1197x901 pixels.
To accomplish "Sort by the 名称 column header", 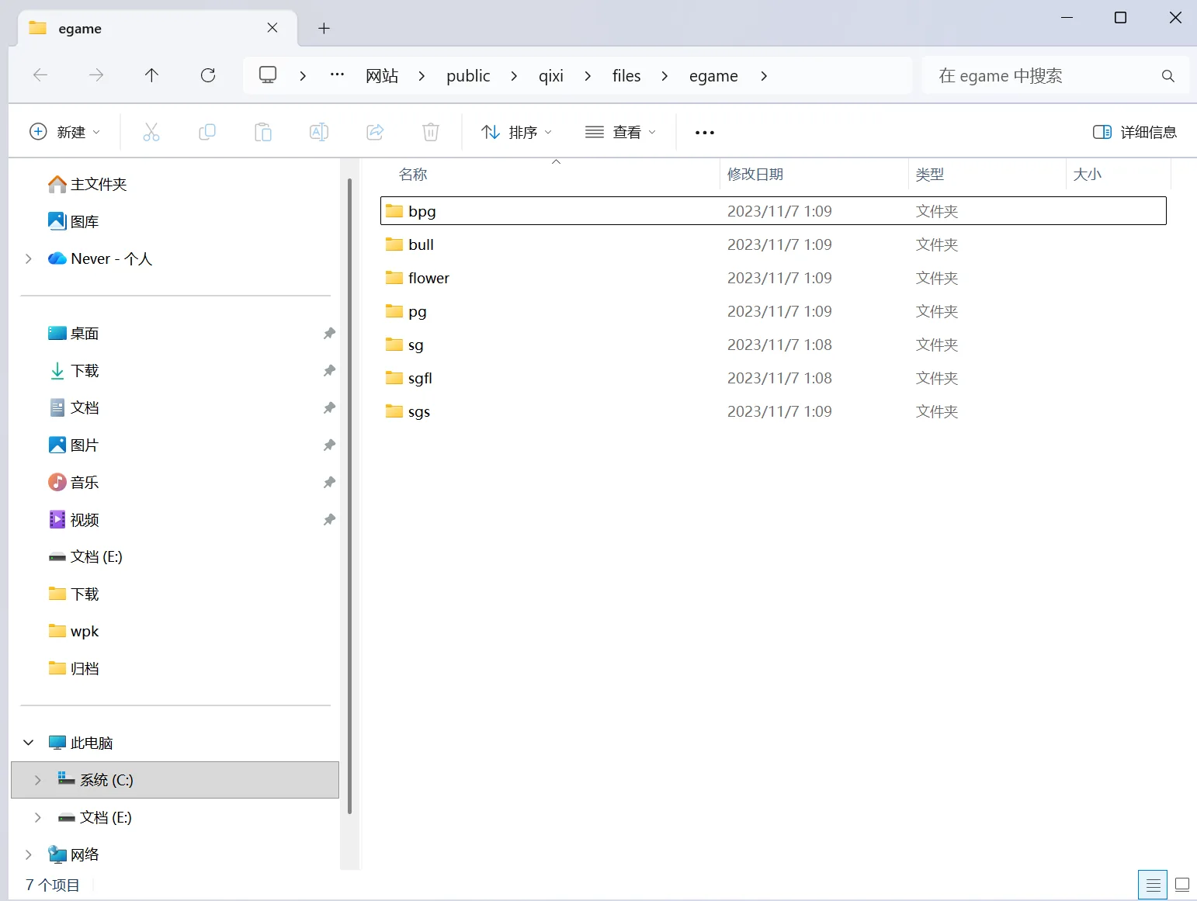I will pyautogui.click(x=413, y=175).
